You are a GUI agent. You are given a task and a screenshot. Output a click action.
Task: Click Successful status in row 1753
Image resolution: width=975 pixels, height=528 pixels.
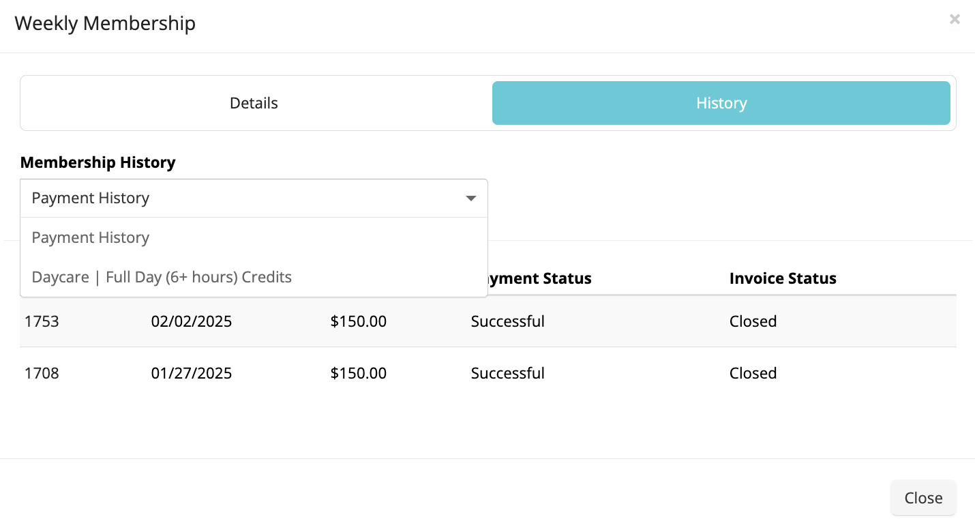point(508,321)
